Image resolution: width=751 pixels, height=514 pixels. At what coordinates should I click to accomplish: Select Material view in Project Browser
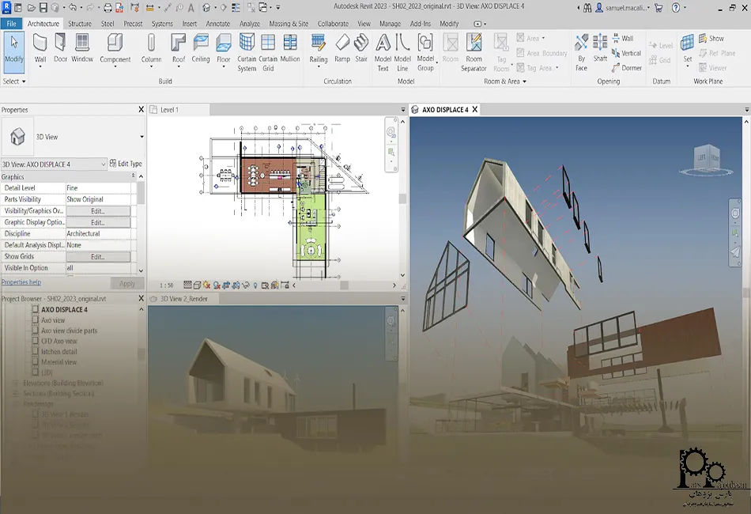(59, 362)
